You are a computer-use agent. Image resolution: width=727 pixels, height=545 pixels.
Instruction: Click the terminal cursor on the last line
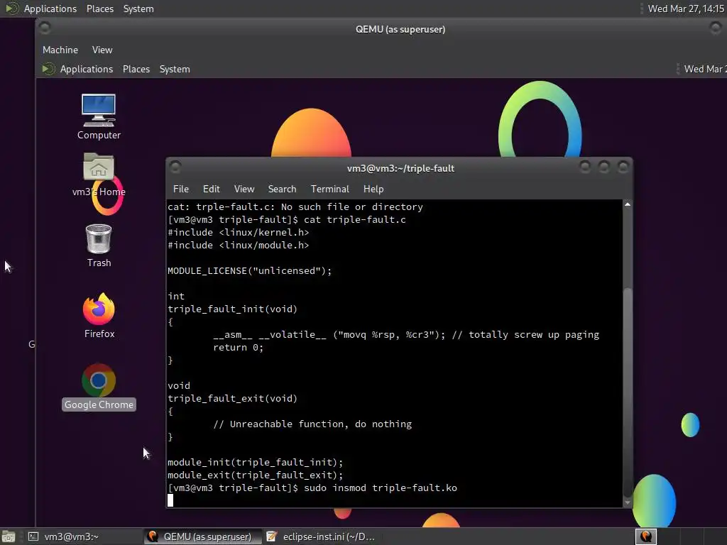click(x=170, y=500)
